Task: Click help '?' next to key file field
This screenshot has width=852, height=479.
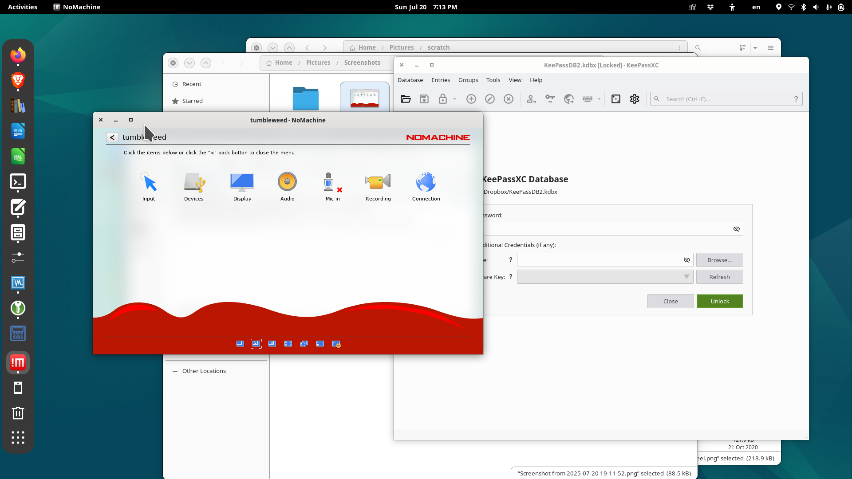Action: 511,259
